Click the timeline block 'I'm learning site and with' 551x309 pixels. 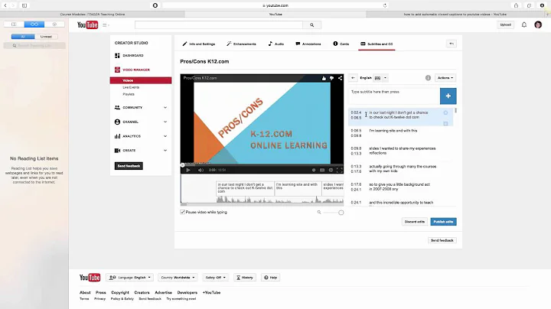[297, 188]
